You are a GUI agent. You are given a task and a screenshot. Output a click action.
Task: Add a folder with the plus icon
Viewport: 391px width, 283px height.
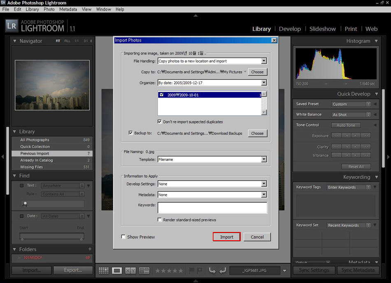[90, 249]
